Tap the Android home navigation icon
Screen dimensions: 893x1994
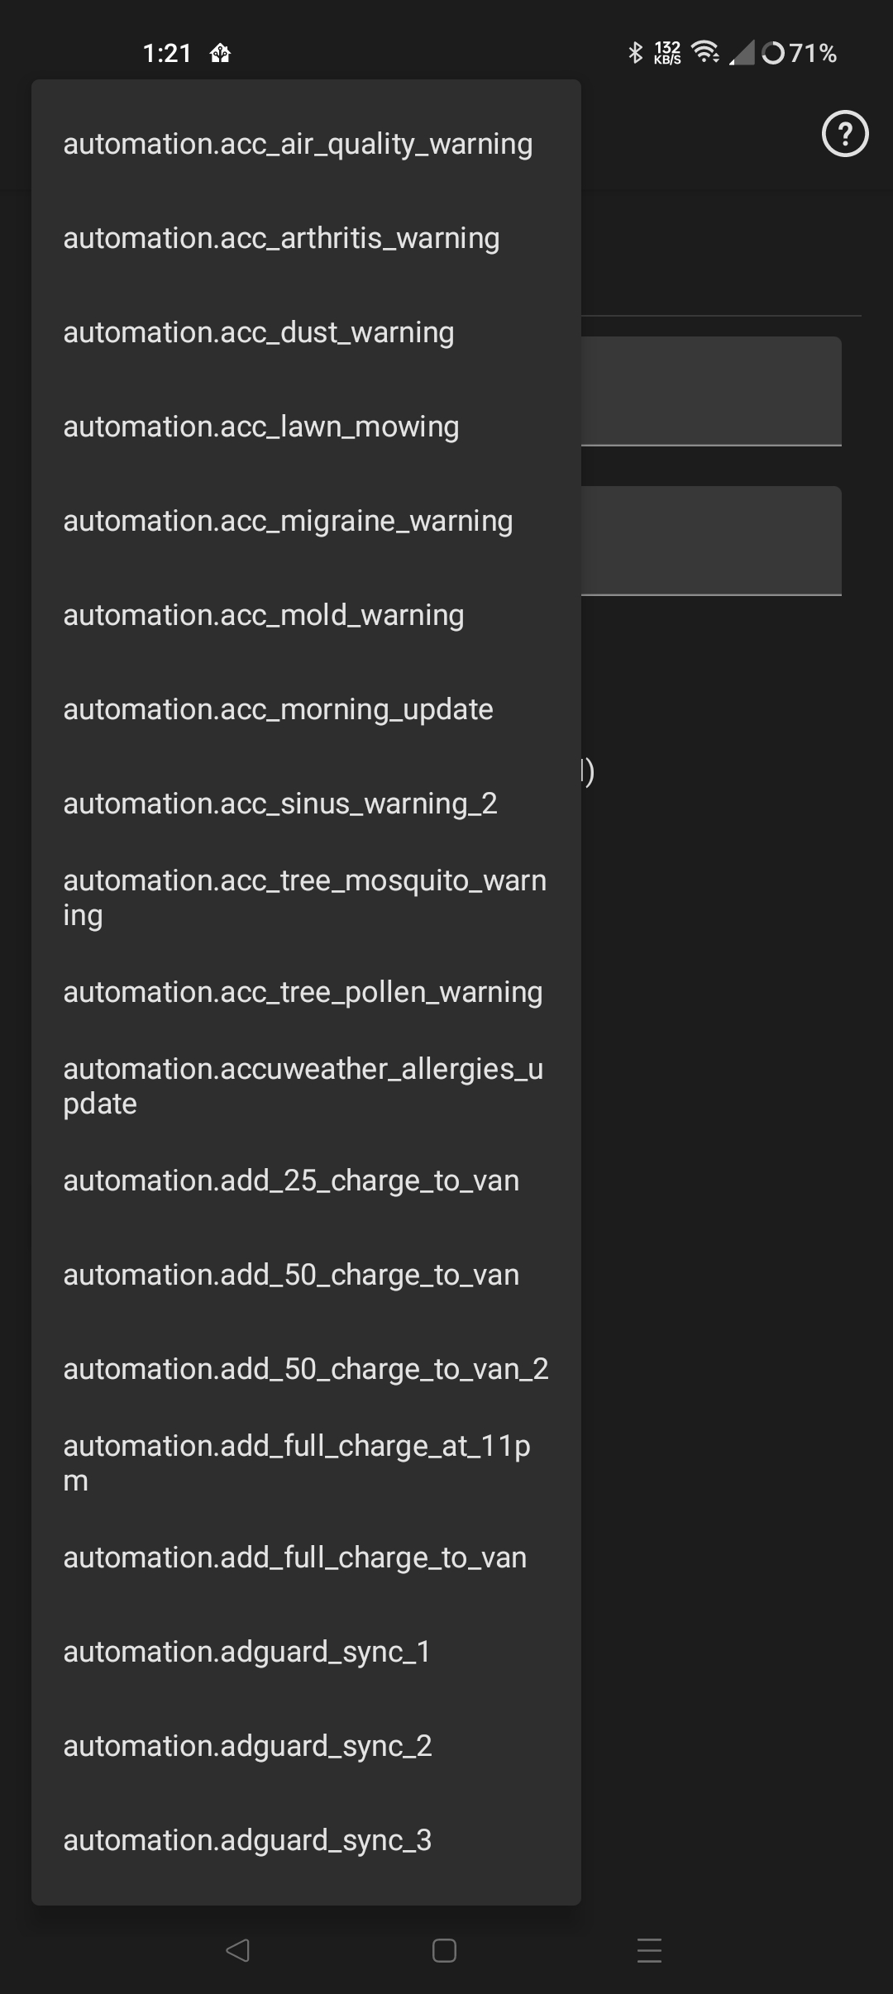445,1951
